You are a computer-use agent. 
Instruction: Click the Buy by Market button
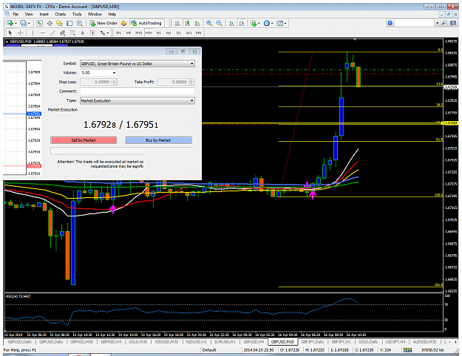click(158, 140)
